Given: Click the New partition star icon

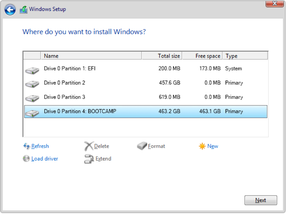Looking at the screenshot, I should pyautogui.click(x=202, y=146).
